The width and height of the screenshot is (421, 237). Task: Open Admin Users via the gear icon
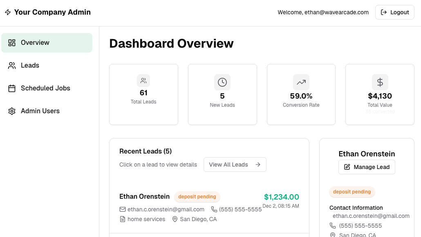tap(12, 111)
